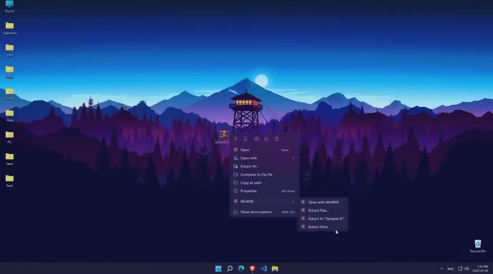The width and height of the screenshot is (493, 274).
Task: Select the Trash folder on desktop
Action: [10, 180]
